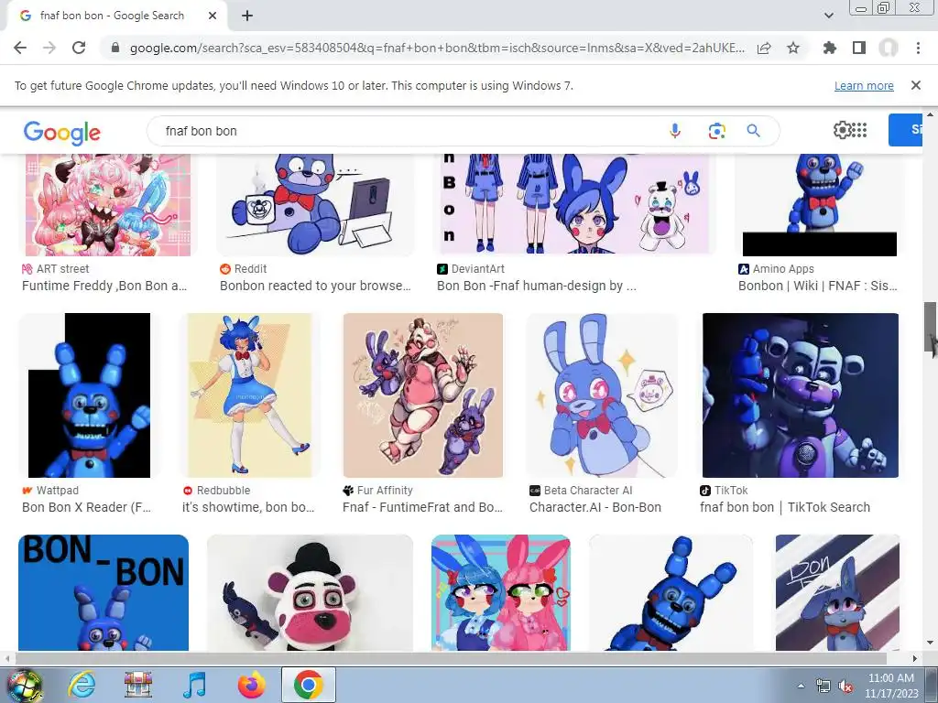938x703 pixels.
Task: Open the Google apps grid
Action: [859, 130]
